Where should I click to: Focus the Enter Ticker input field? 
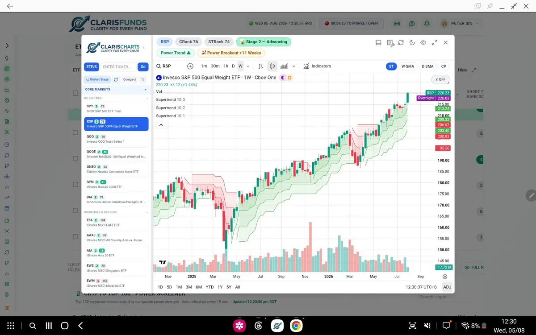(x=118, y=67)
